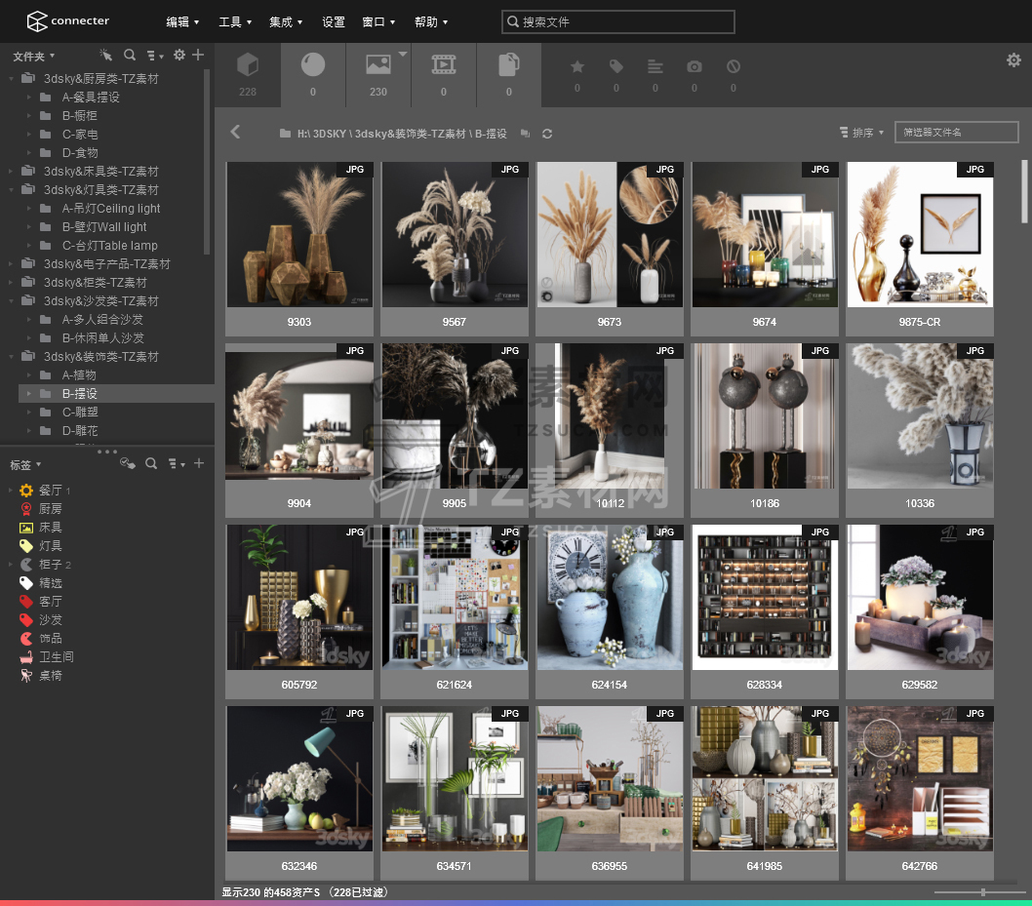
Task: Click 设置 in the top bar
Action: click(x=334, y=21)
